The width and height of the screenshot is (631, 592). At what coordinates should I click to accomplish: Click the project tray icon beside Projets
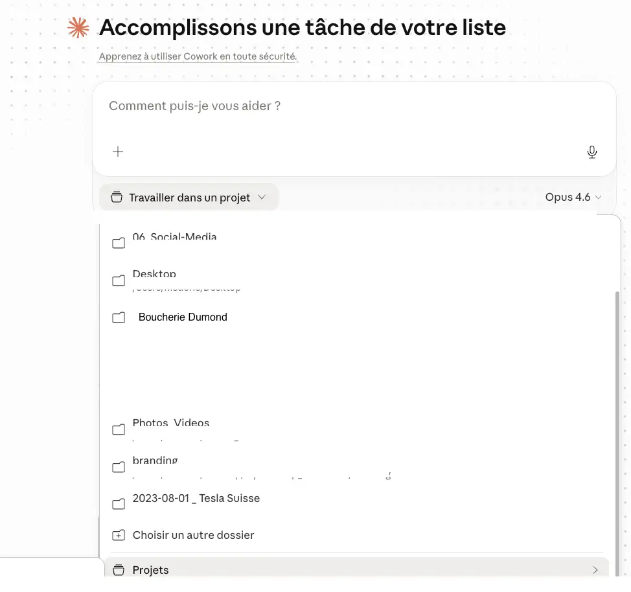[x=118, y=570]
